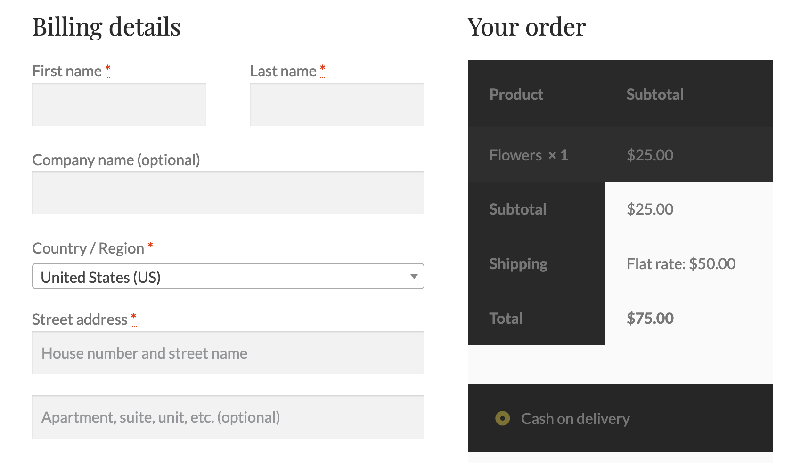Click the required asterisk next to First name
This screenshot has height=463, width=800.
point(108,70)
